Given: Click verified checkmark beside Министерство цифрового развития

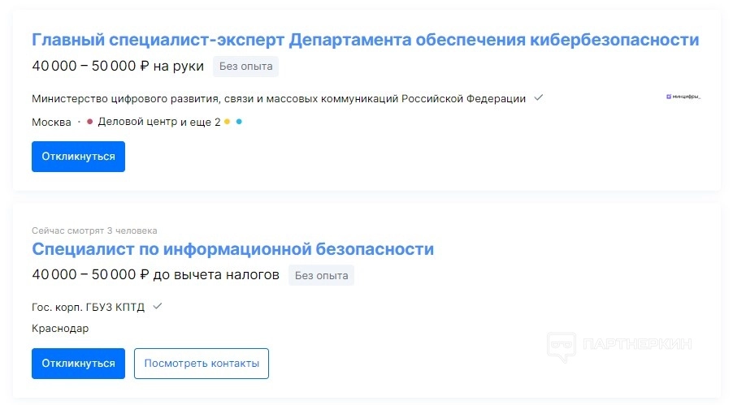Looking at the screenshot, I should coord(538,98).
